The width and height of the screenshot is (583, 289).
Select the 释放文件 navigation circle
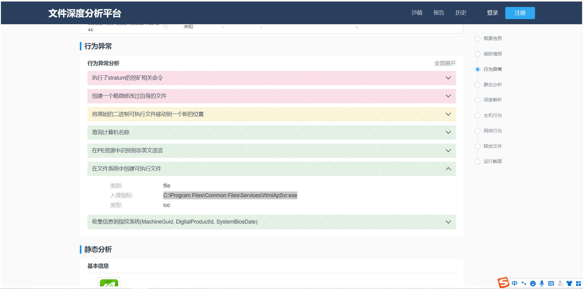477,146
